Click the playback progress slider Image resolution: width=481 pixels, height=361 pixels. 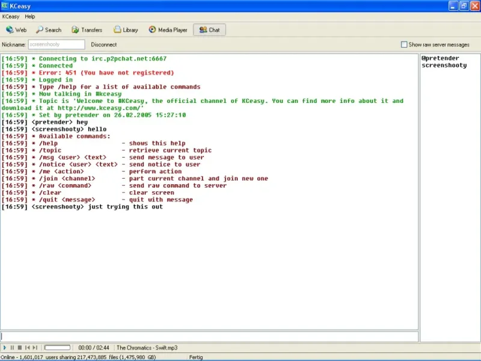(58, 348)
